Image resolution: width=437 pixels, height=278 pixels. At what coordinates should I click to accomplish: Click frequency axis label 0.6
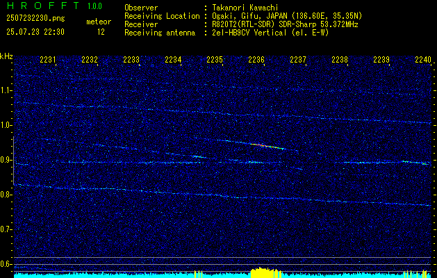coord(6,264)
